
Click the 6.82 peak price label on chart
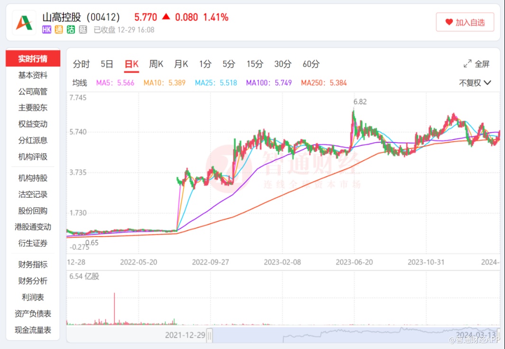tap(360, 102)
